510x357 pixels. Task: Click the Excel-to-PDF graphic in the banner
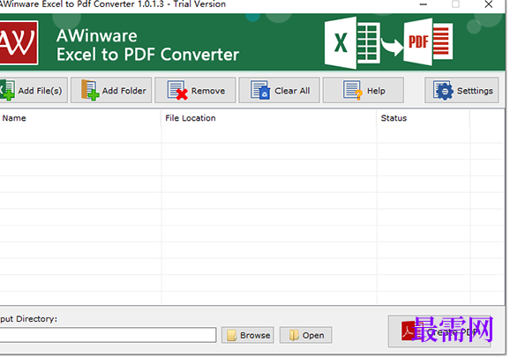389,42
